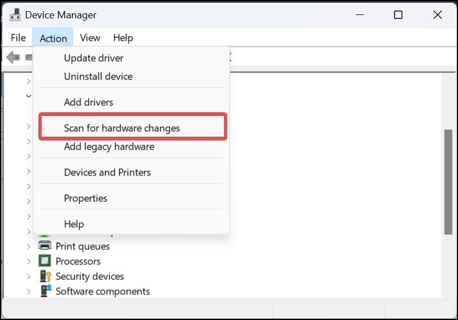Viewport: 458px width, 320px height.
Task: Open Devices and Printers
Action: point(131,172)
